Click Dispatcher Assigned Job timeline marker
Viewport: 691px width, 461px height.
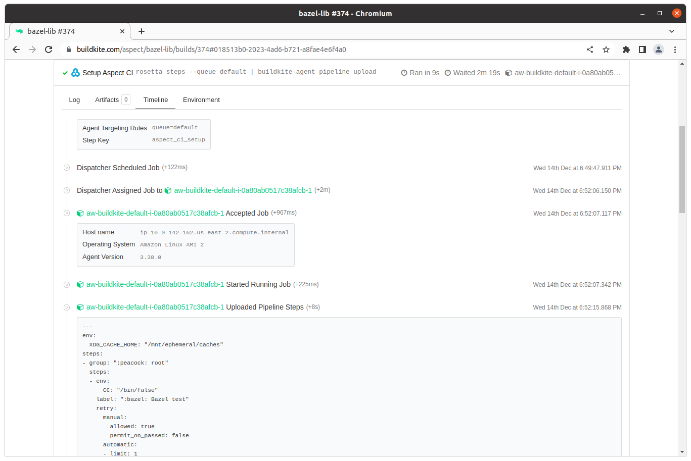point(67,190)
